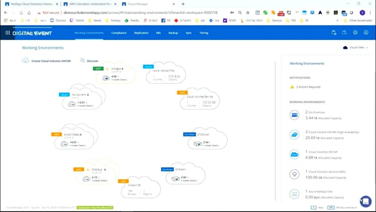This screenshot has width=376, height=212.
Task: Select the Cloud Volumes Service AWS cloud
Action: (200, 99)
